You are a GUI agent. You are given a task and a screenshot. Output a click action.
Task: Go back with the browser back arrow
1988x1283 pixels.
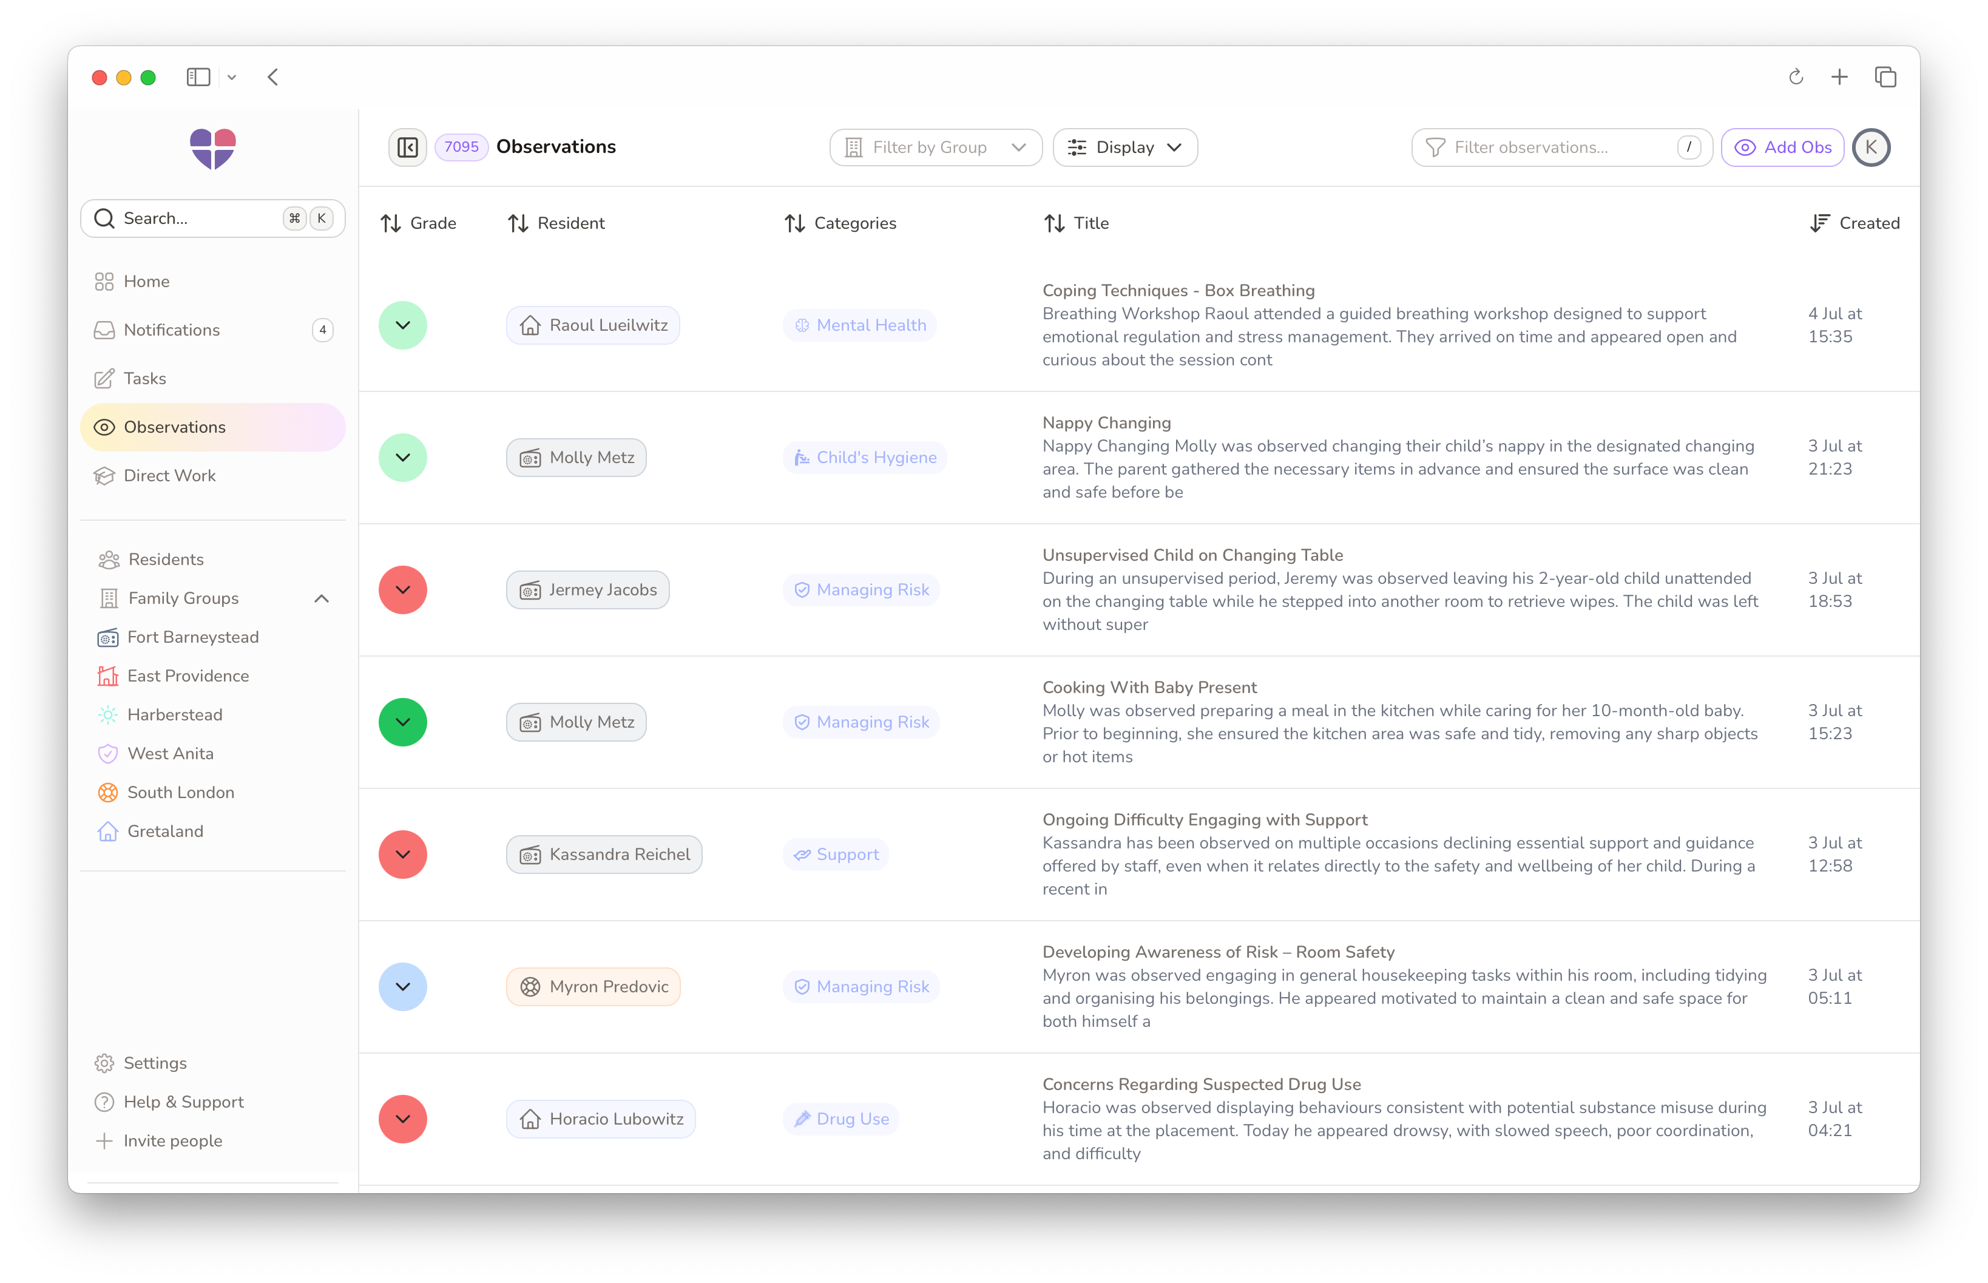273,78
